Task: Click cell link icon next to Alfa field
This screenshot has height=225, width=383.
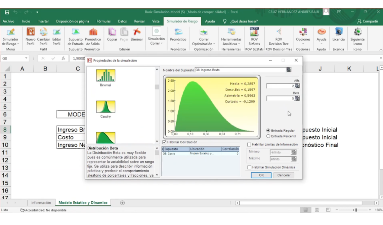Action: (x=297, y=86)
